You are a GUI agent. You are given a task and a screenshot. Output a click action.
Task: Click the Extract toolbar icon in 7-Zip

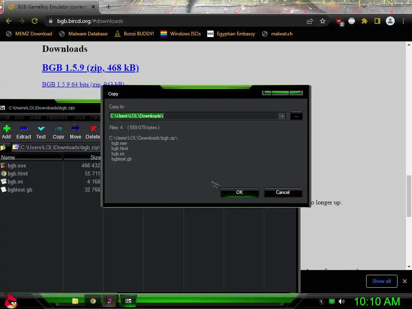[x=24, y=132]
